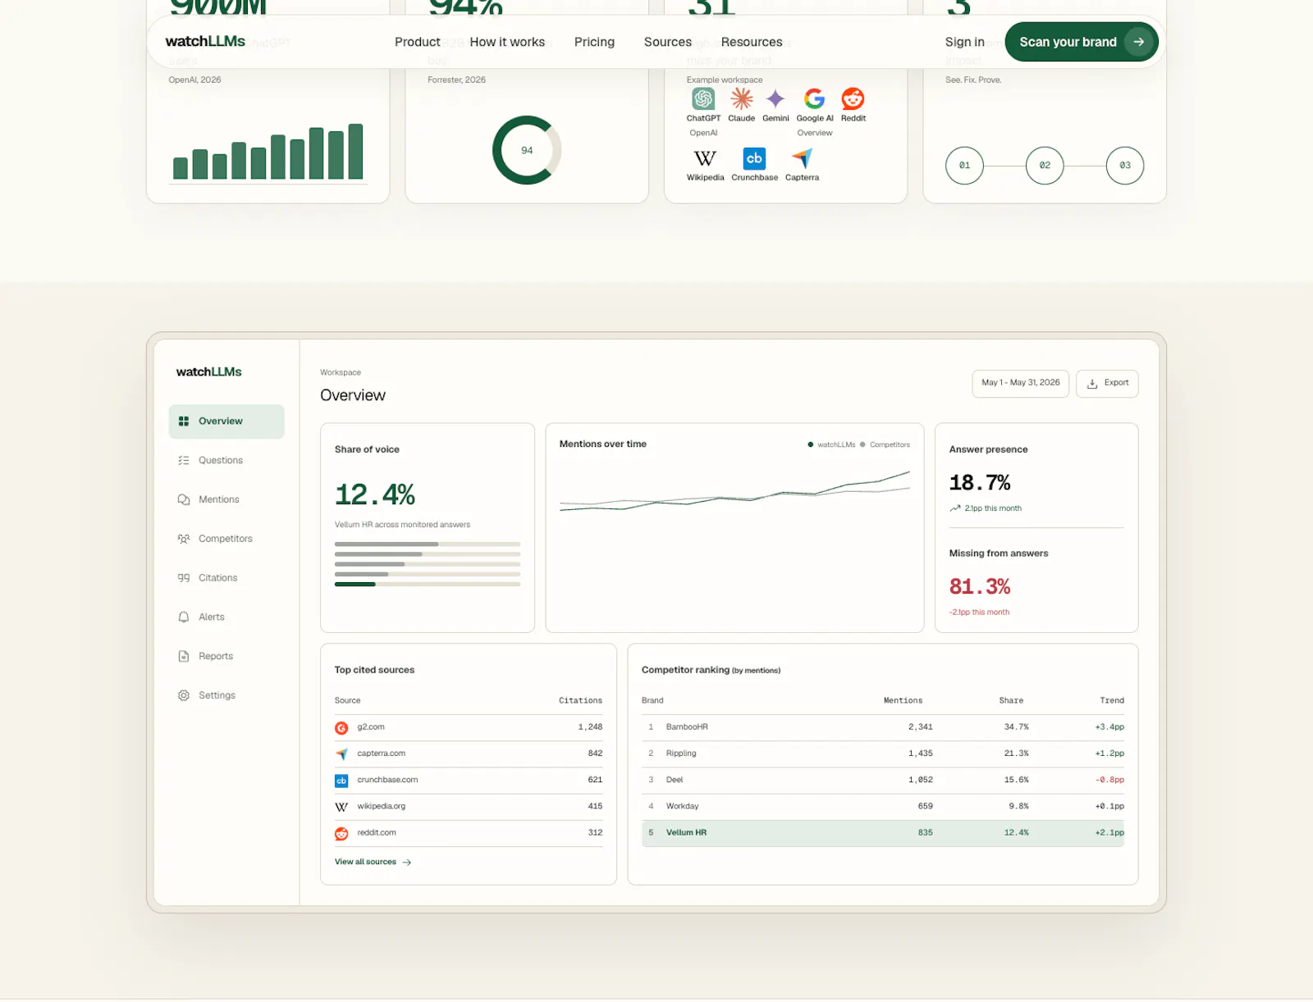Click the BambooHR row in competitor ranking
The image size is (1313, 1002).
(883, 727)
